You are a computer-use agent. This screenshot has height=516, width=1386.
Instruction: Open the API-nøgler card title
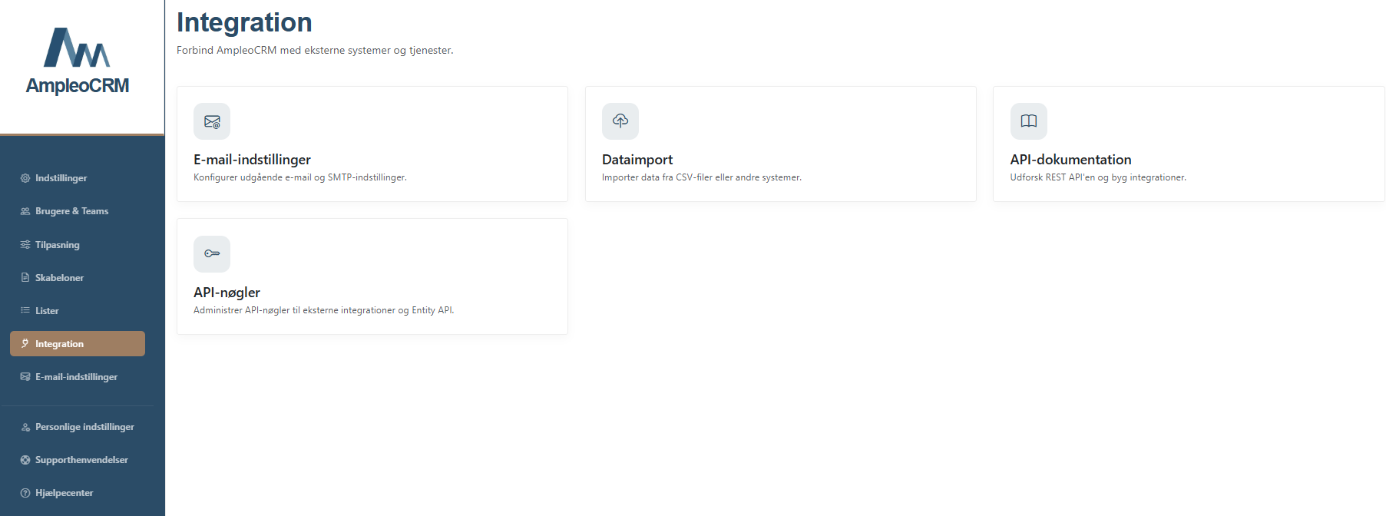pyautogui.click(x=227, y=293)
